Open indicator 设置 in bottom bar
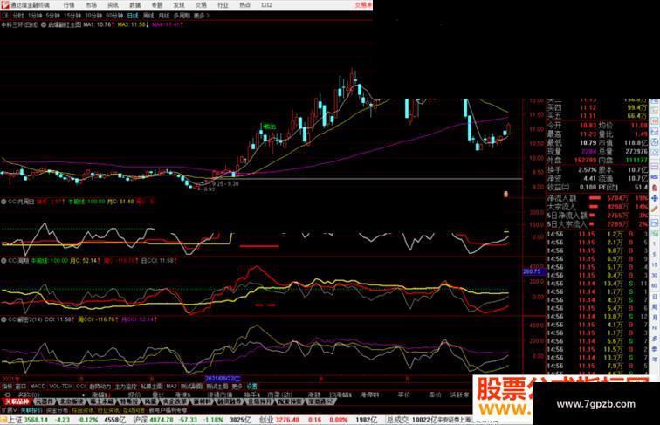The height and width of the screenshot is (425, 660). pos(251,386)
